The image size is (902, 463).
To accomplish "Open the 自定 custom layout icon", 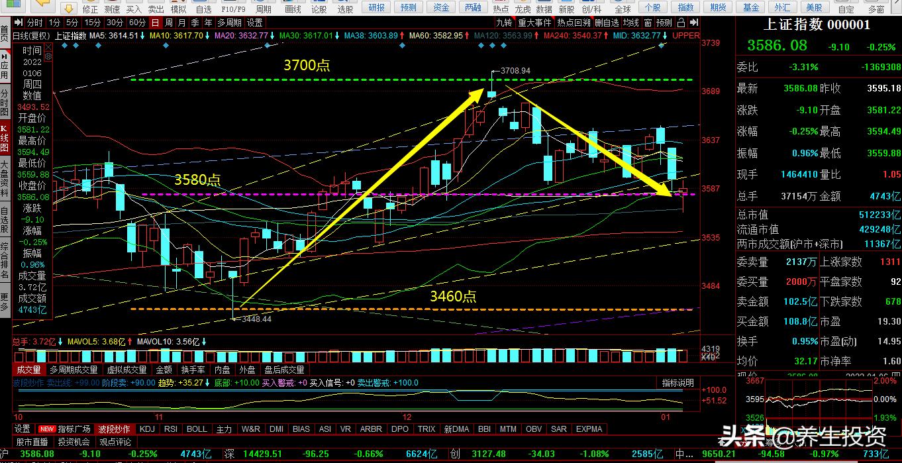I will click(x=846, y=9).
